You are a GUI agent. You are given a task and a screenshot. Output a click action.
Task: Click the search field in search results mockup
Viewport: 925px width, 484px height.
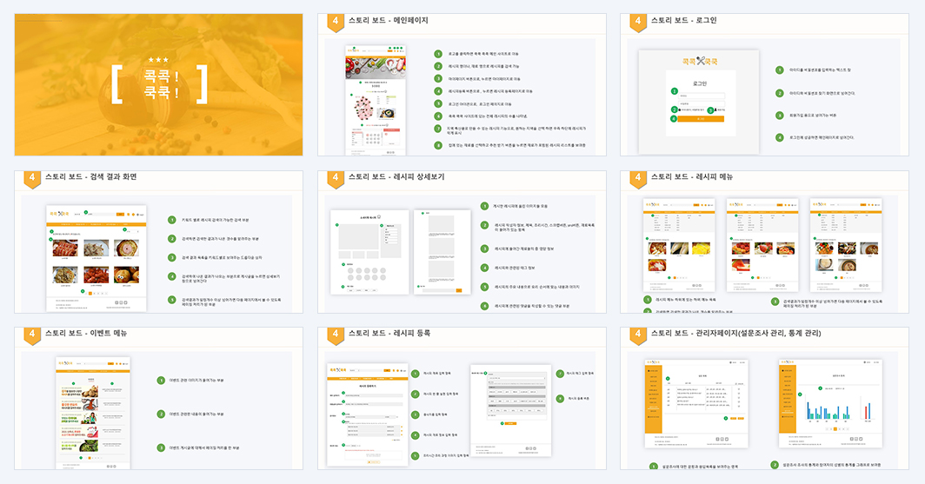(102, 215)
